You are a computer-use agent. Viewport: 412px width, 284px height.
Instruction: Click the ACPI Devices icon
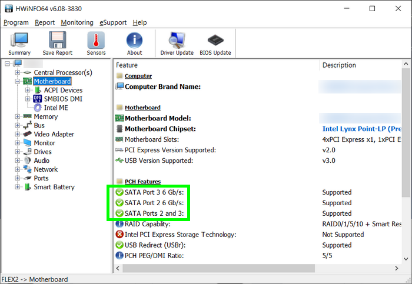pyautogui.click(x=38, y=90)
